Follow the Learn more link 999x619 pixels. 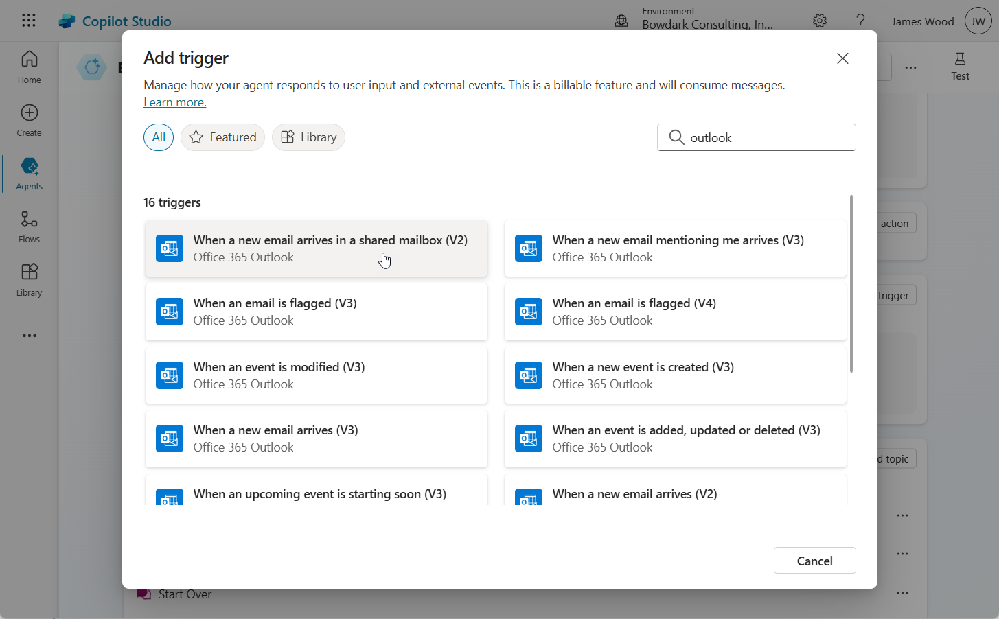pos(175,102)
